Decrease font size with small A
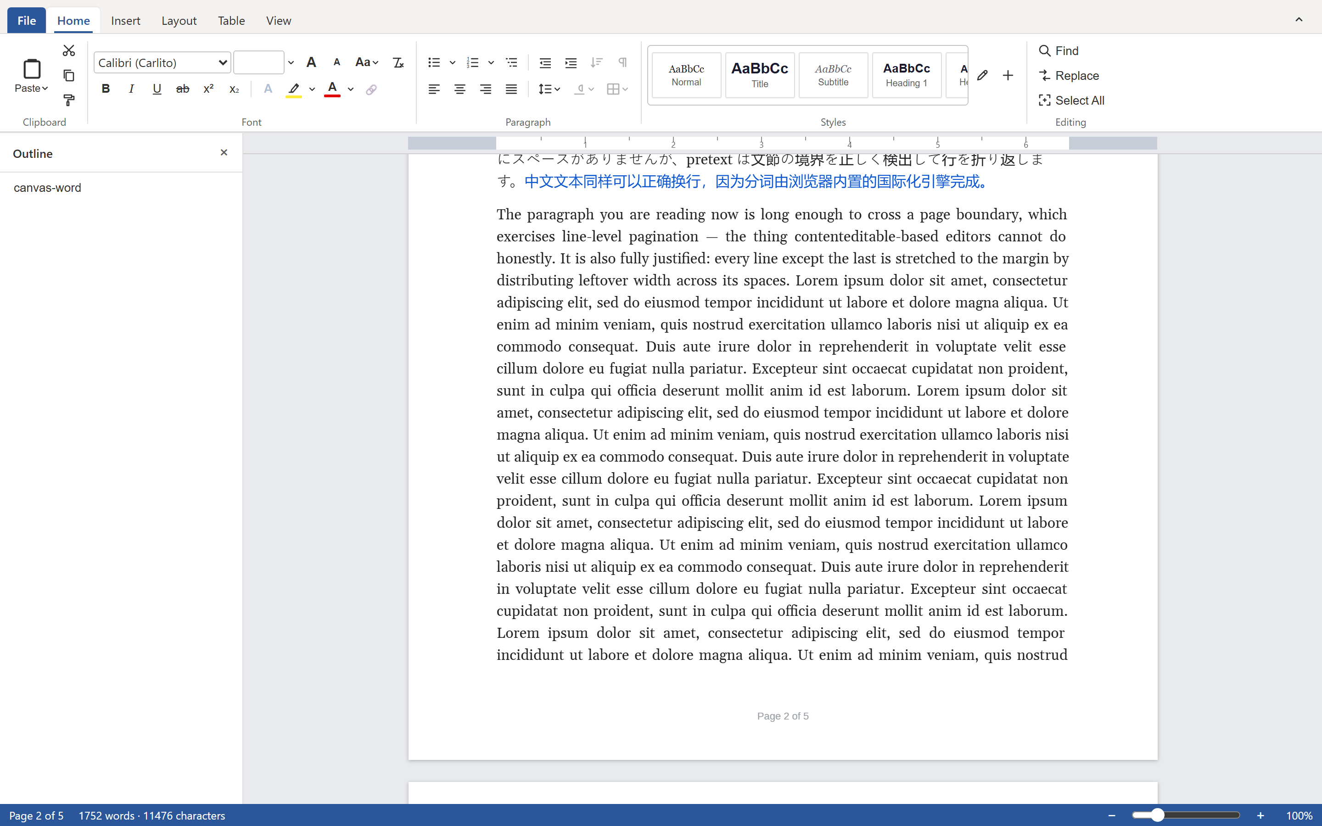 337,62
